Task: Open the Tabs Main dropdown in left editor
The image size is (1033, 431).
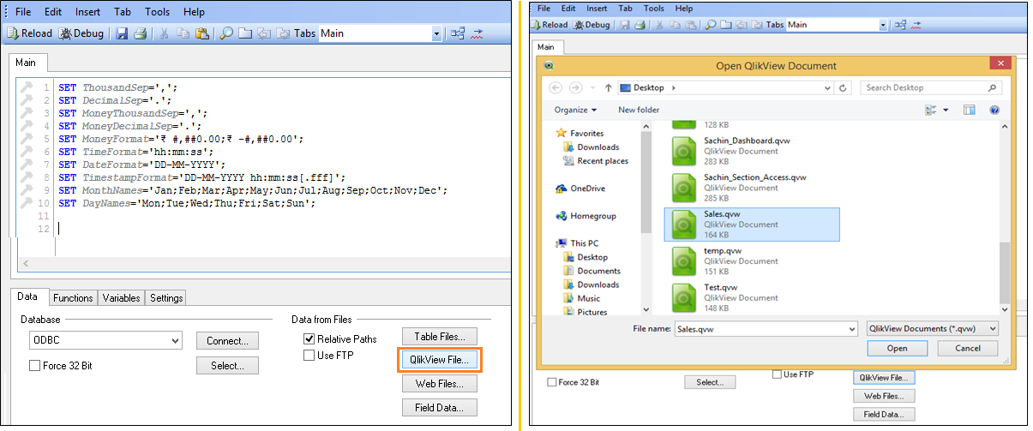Action: click(x=436, y=33)
